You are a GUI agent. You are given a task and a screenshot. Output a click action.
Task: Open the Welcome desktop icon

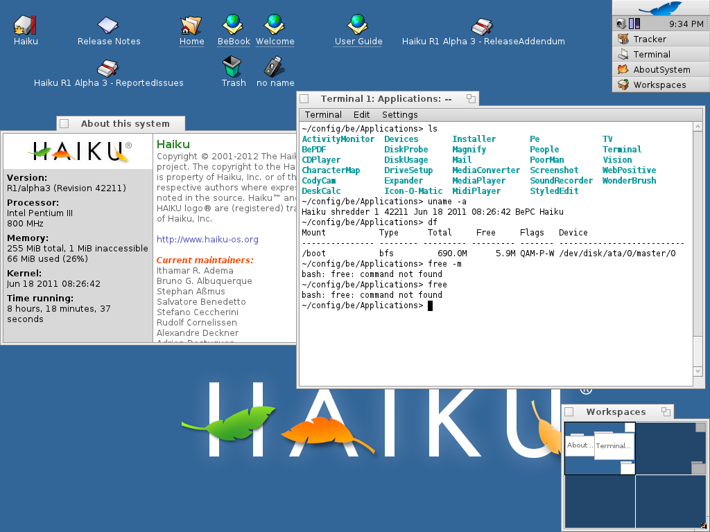click(x=275, y=25)
